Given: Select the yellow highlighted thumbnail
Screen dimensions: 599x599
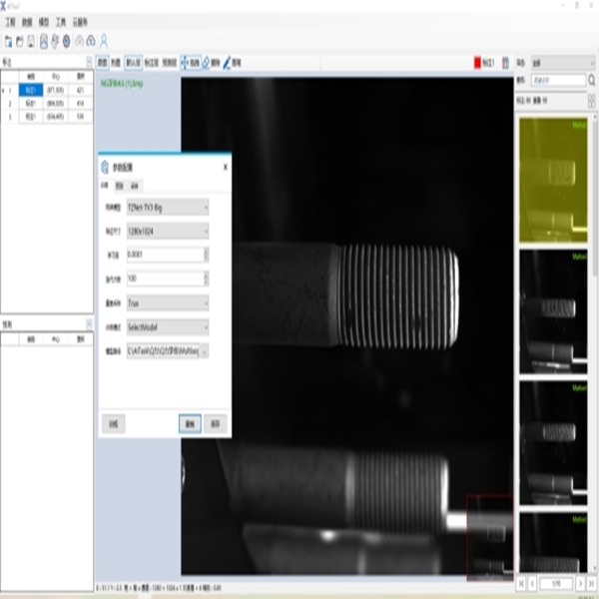Looking at the screenshot, I should coord(552,177).
